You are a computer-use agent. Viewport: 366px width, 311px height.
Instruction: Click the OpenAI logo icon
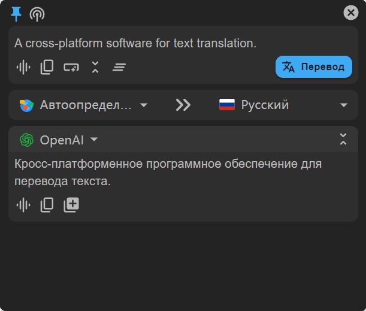click(x=26, y=140)
